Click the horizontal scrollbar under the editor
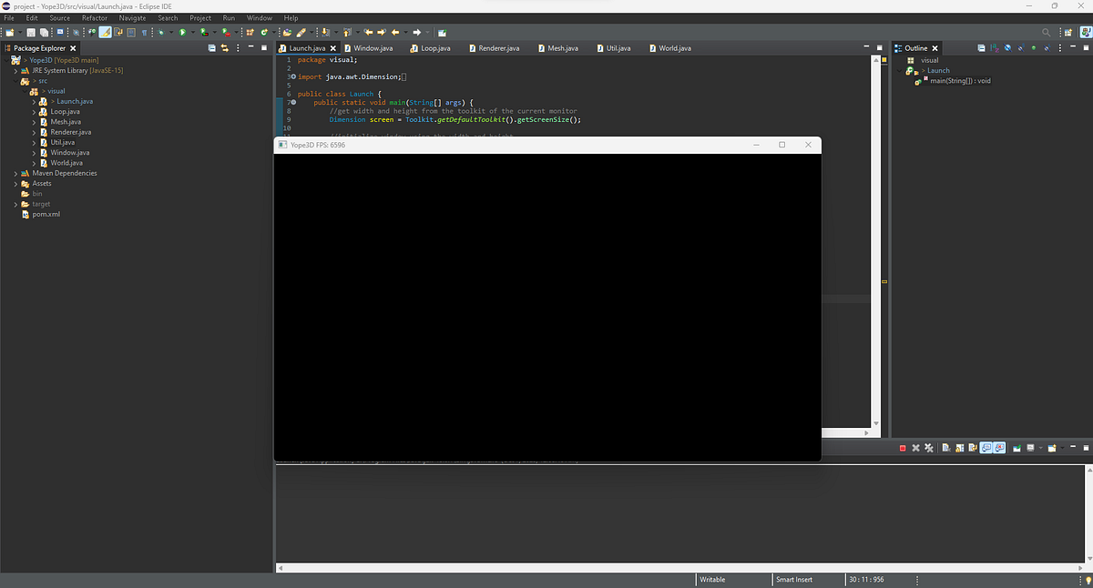 coord(546,567)
